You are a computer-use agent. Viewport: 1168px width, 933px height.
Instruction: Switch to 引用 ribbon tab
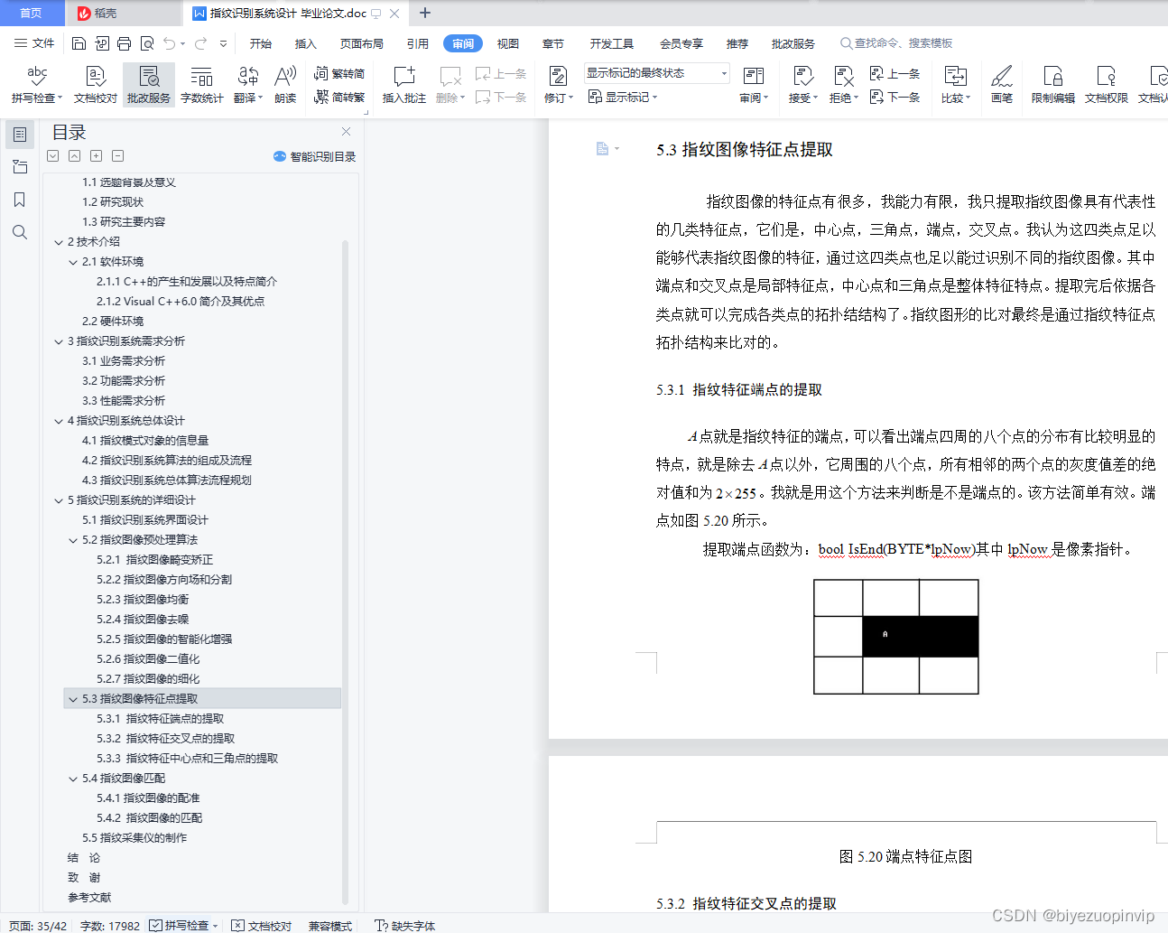(417, 43)
